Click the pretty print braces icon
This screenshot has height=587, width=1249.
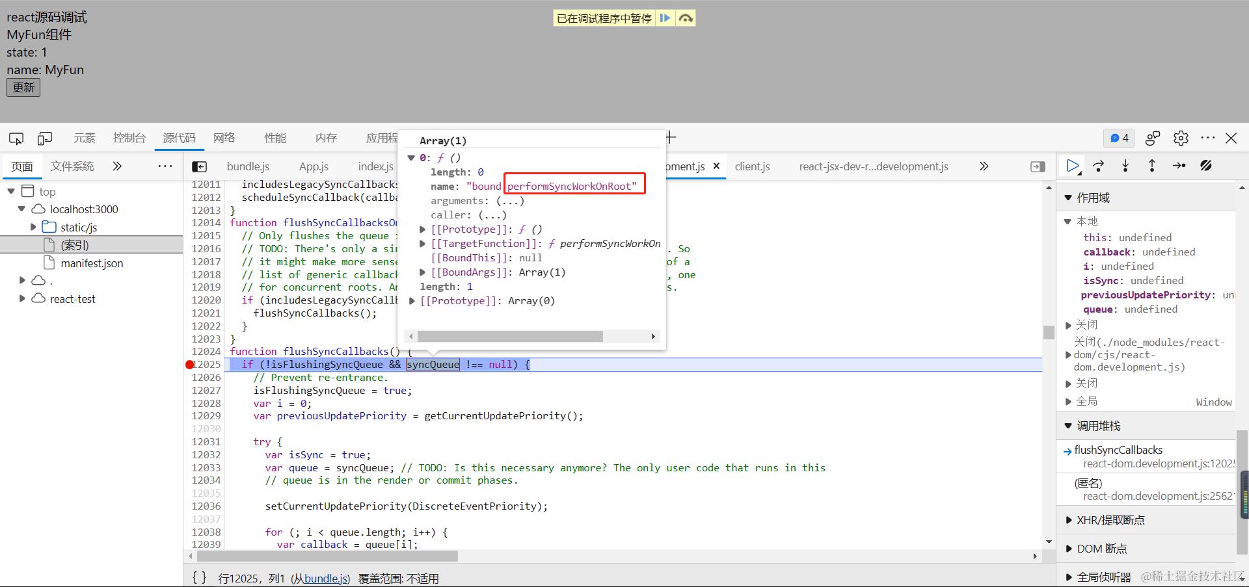click(x=199, y=577)
